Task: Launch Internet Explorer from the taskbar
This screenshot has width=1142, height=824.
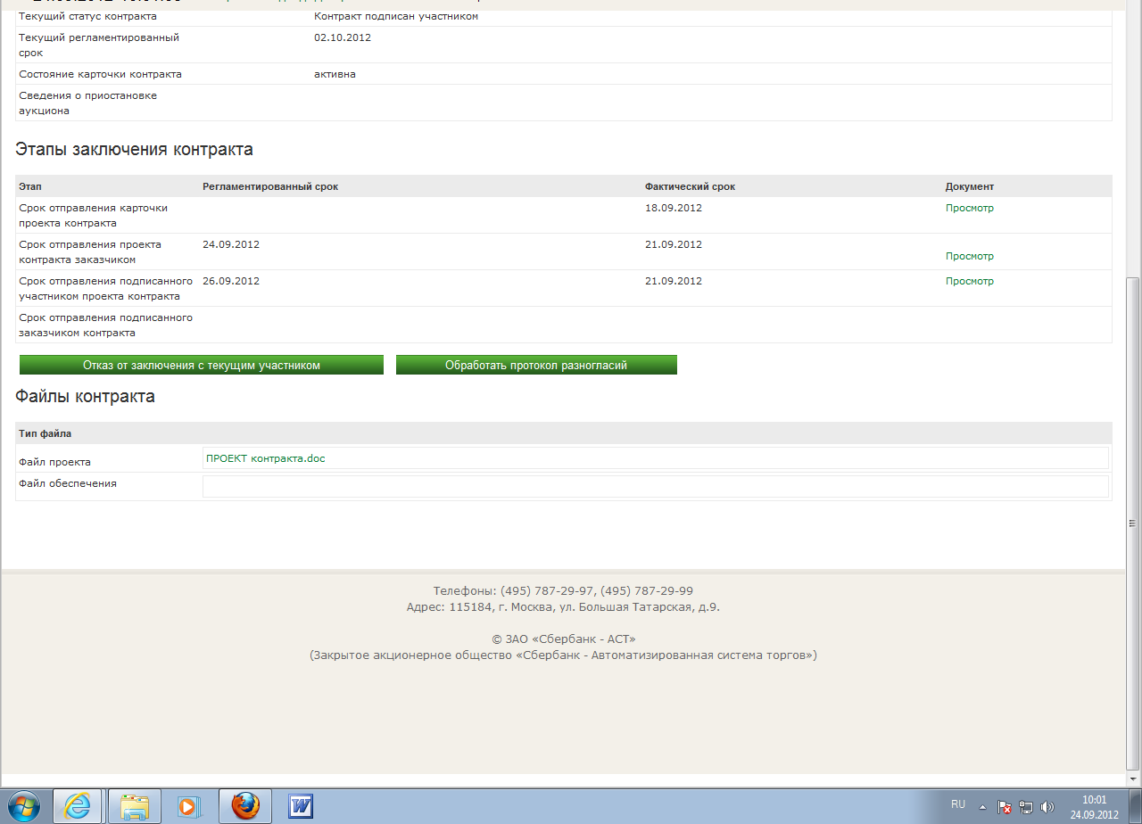Action: [78, 806]
